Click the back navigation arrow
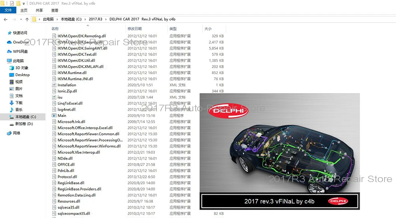 click(6, 19)
